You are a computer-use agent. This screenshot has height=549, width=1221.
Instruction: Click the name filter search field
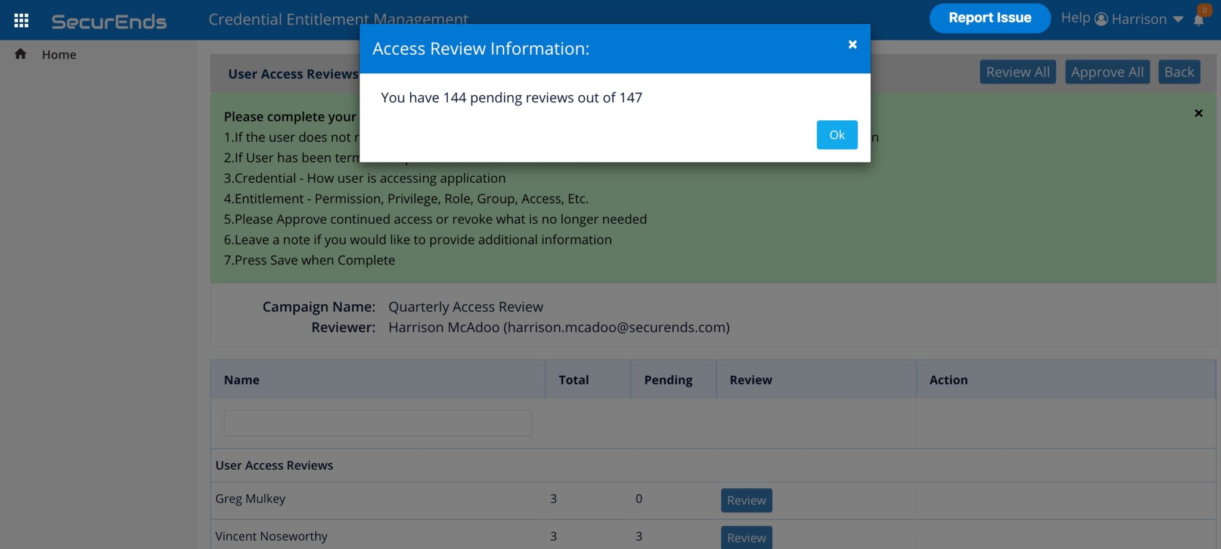tap(377, 422)
